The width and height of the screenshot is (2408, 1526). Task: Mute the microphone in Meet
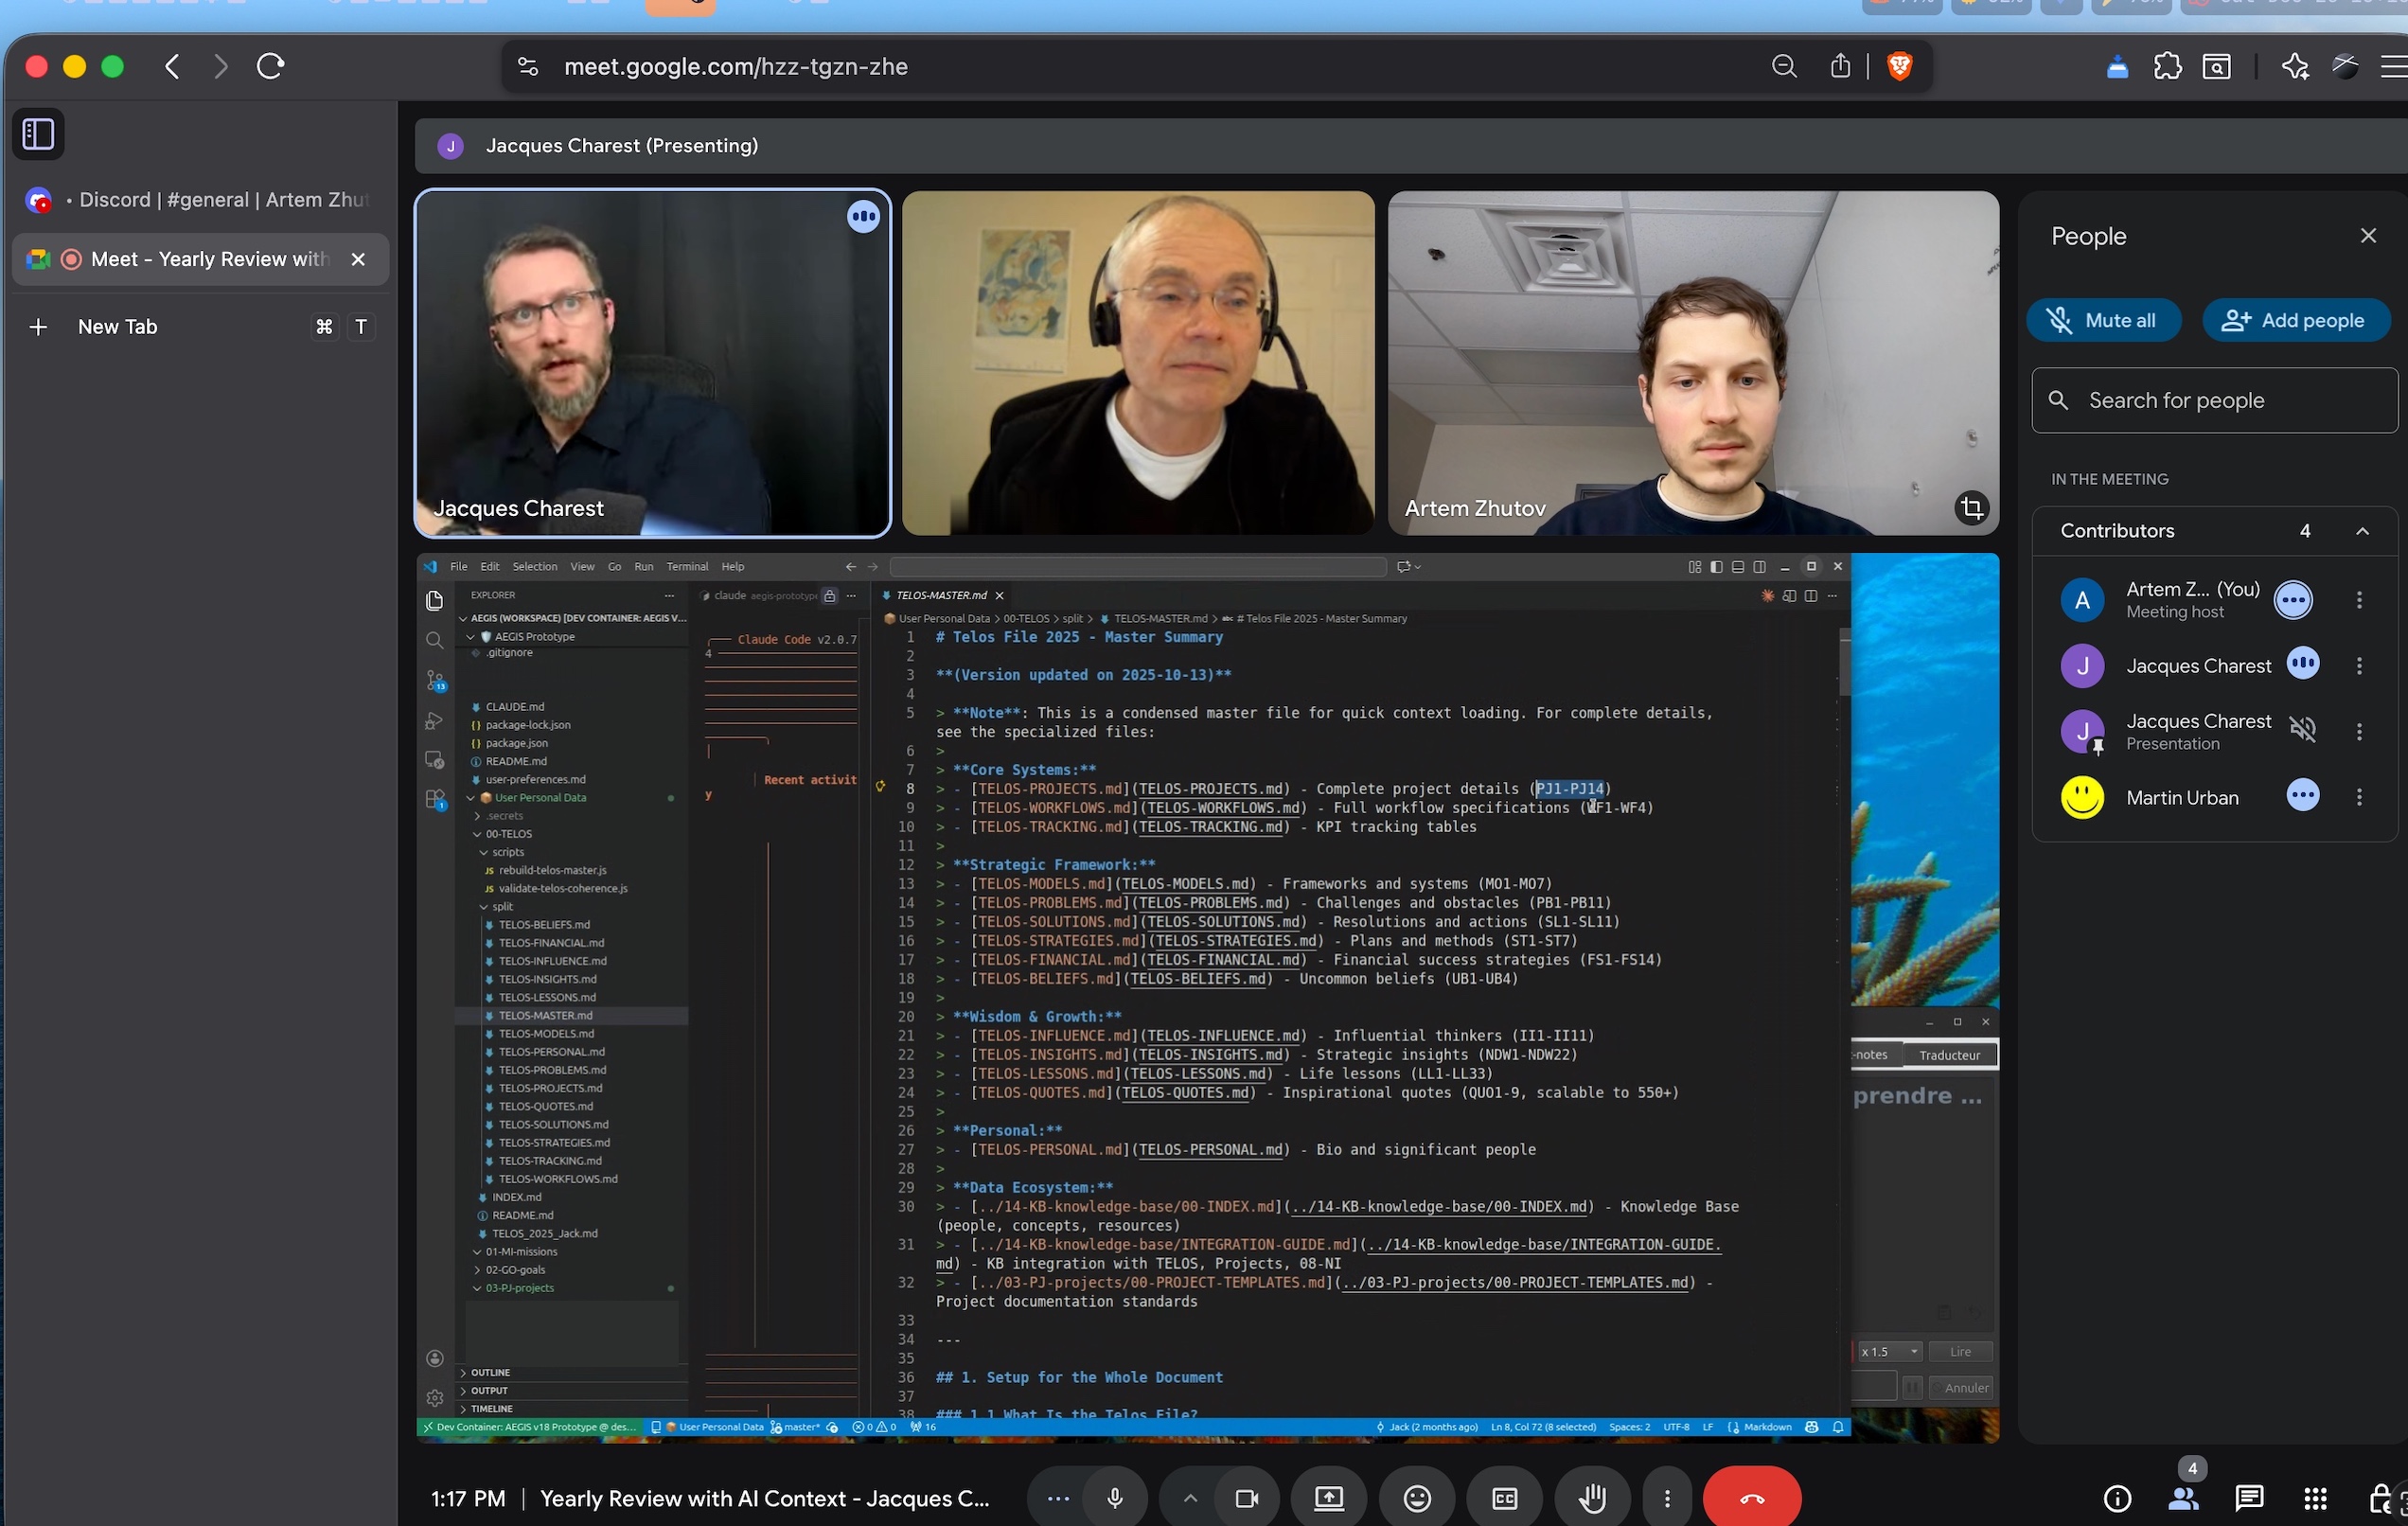click(1115, 1497)
